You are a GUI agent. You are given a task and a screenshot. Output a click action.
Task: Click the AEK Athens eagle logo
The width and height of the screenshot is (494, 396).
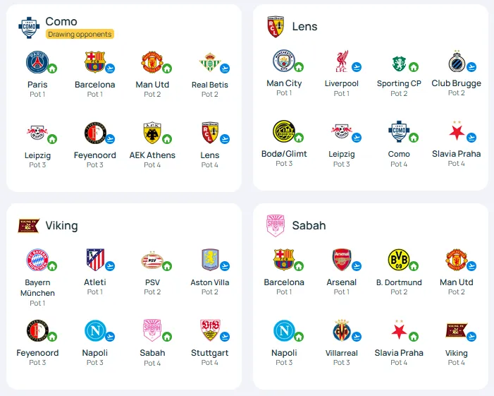(152, 133)
